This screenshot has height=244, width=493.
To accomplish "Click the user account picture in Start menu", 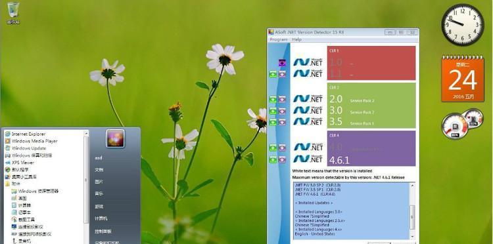I will click(x=115, y=138).
